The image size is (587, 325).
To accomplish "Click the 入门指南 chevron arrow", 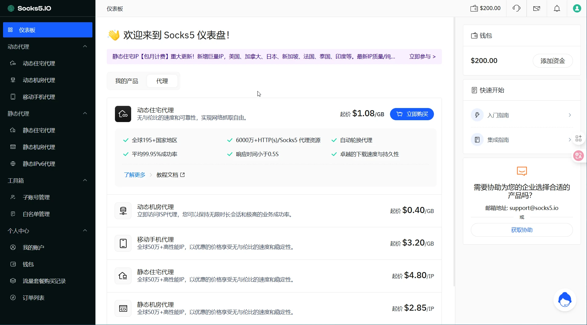I will (570, 115).
